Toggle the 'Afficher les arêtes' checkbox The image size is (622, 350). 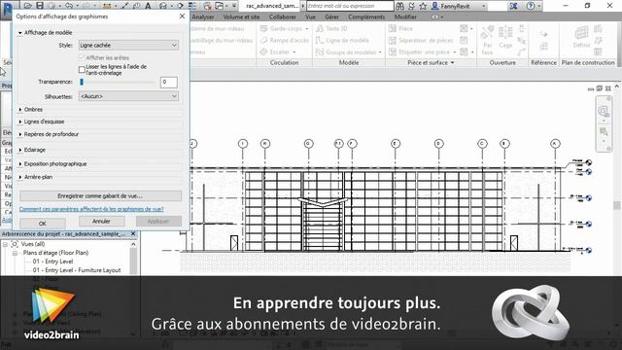click(82, 58)
